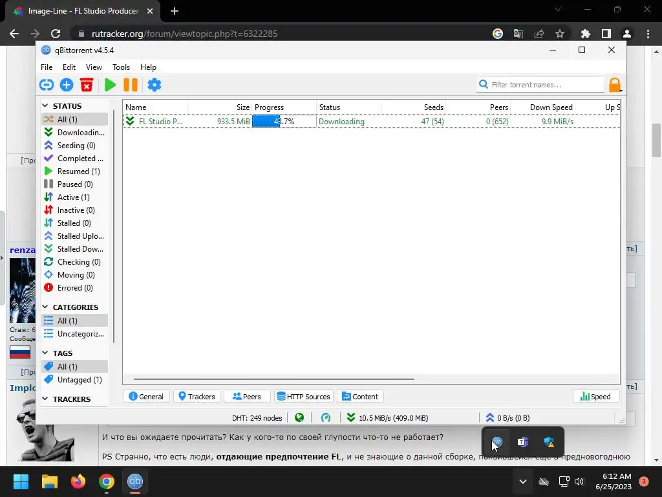The height and width of the screenshot is (497, 662).
Task: Click the orange lock UI icon
Action: tap(615, 85)
